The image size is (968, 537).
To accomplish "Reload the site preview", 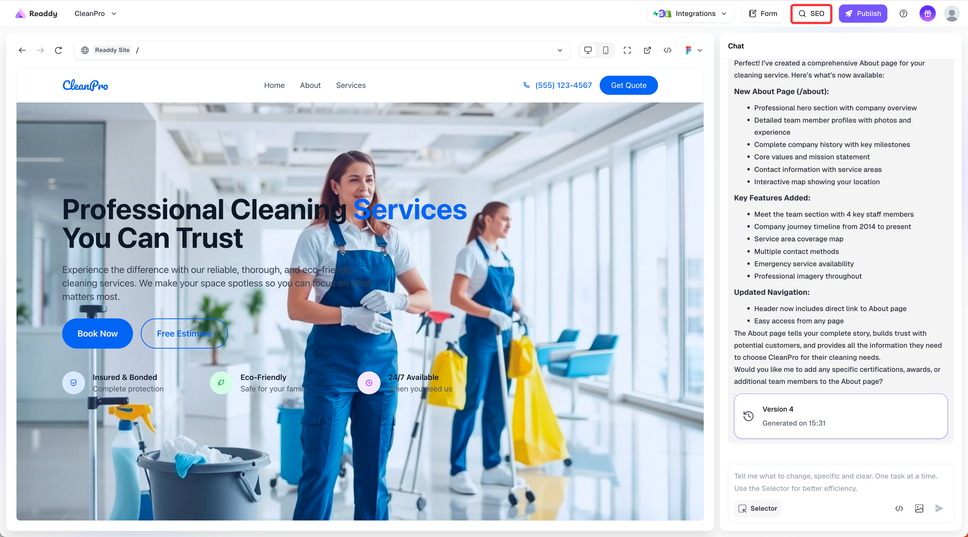I will (x=58, y=50).
